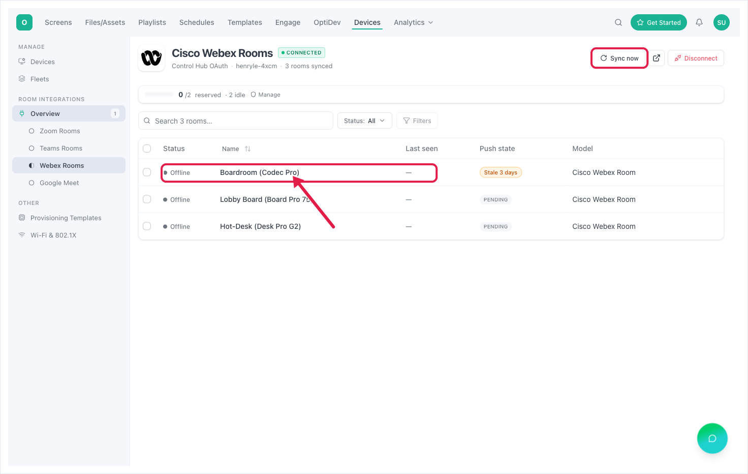Toggle the select-all rooms checkbox
748x474 pixels.
coord(147,149)
